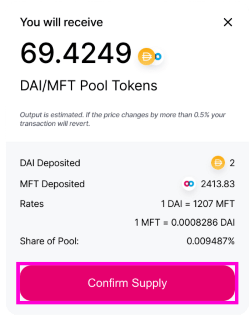Click the Share of Pool label
This screenshot has width=250, height=316.
(49, 241)
